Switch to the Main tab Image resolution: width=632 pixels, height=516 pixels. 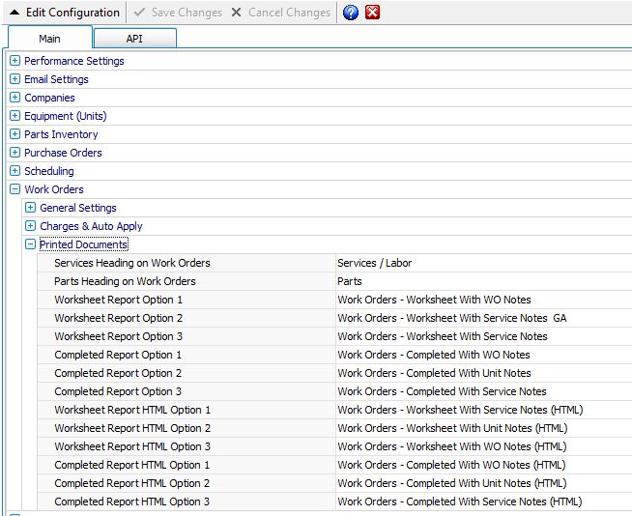coord(50,39)
